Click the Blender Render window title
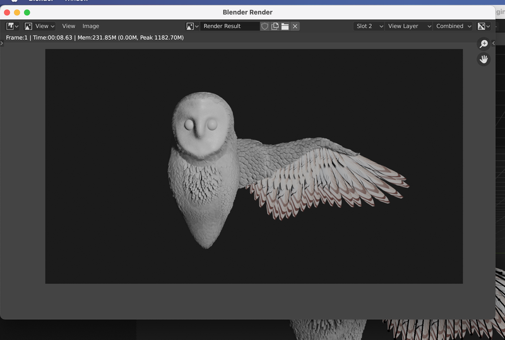Screen dimensions: 505x340 (247, 12)
